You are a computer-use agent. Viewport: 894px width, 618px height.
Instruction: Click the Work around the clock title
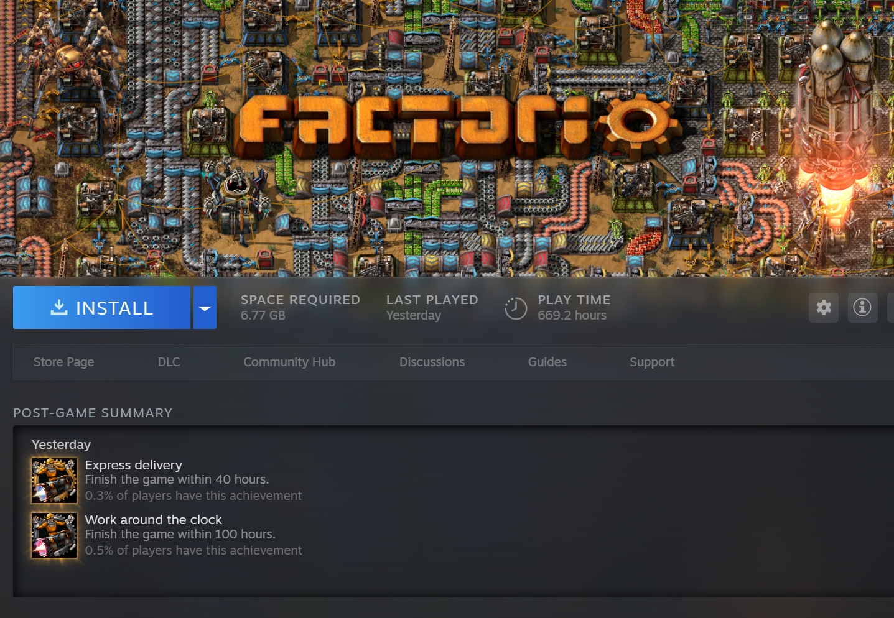[x=153, y=520]
